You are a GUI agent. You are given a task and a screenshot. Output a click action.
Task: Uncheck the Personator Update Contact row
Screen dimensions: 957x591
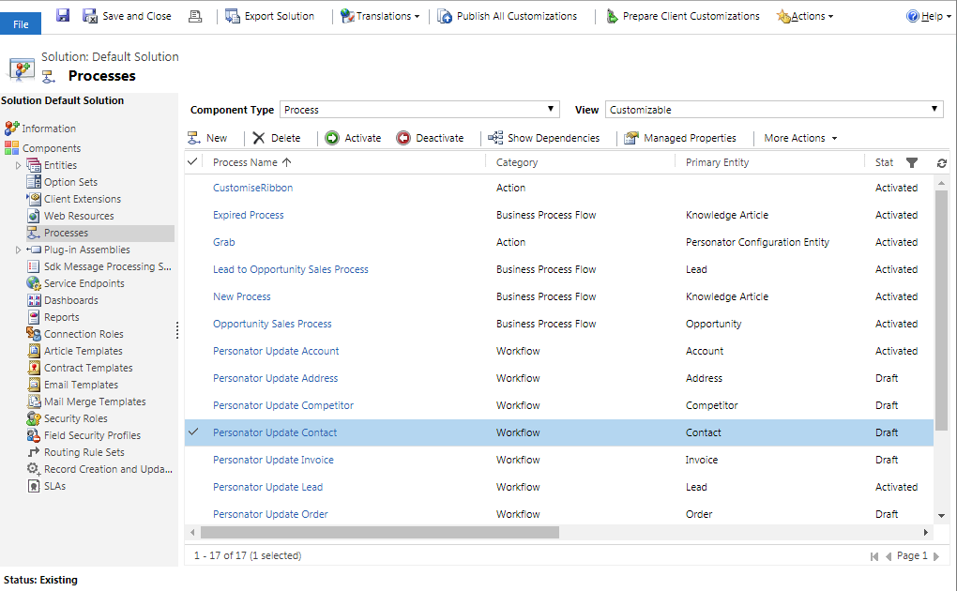[x=194, y=432]
